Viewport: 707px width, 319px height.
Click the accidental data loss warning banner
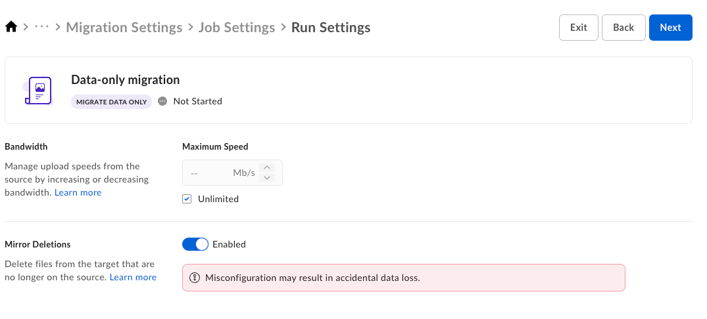click(x=403, y=278)
